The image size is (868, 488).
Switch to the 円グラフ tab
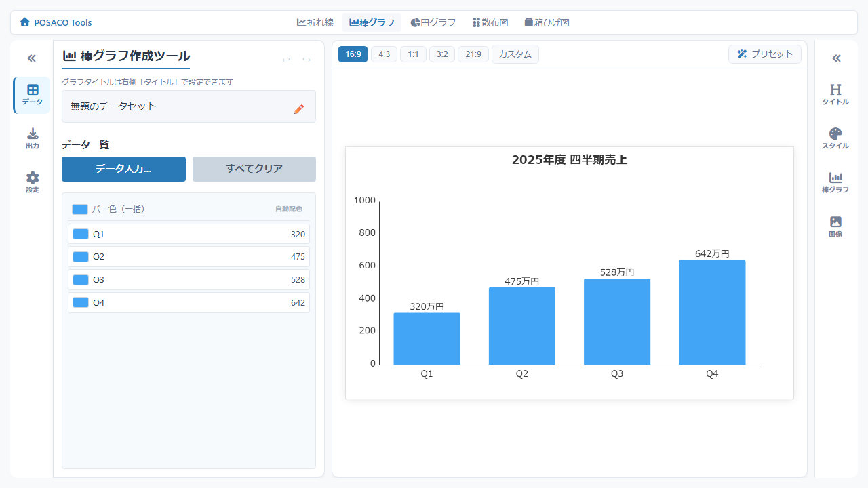pos(433,22)
